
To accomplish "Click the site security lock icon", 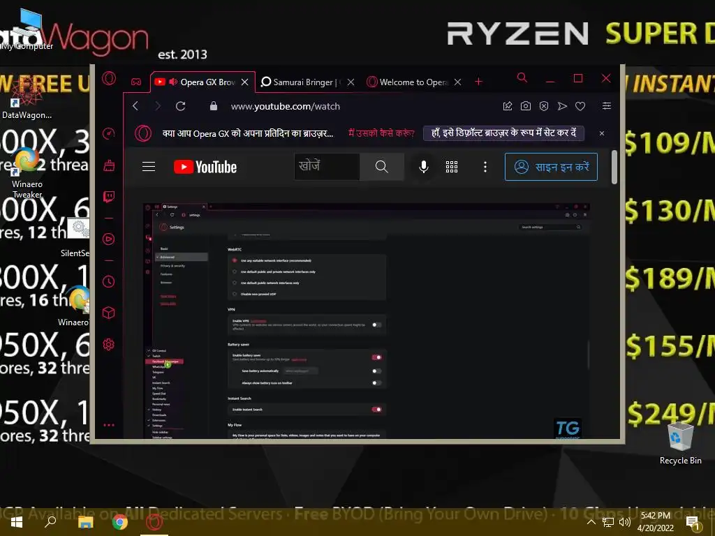I will (214, 106).
